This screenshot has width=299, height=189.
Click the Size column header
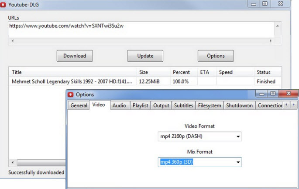[x=153, y=72]
